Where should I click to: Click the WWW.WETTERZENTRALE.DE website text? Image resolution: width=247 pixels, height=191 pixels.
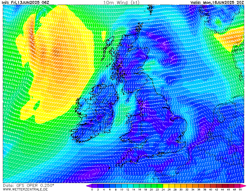[25, 189]
